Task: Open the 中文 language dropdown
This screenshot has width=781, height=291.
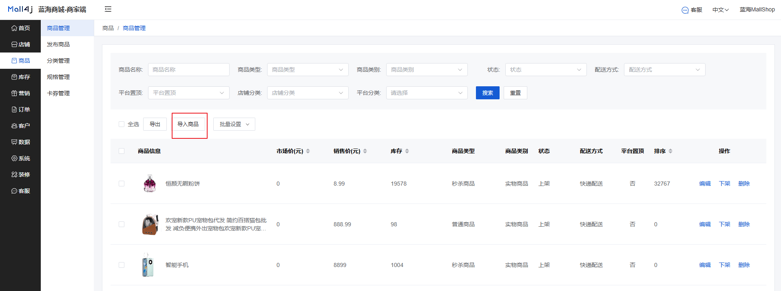Action: tap(721, 10)
